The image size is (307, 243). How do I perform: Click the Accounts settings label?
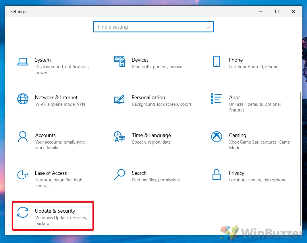45,135
